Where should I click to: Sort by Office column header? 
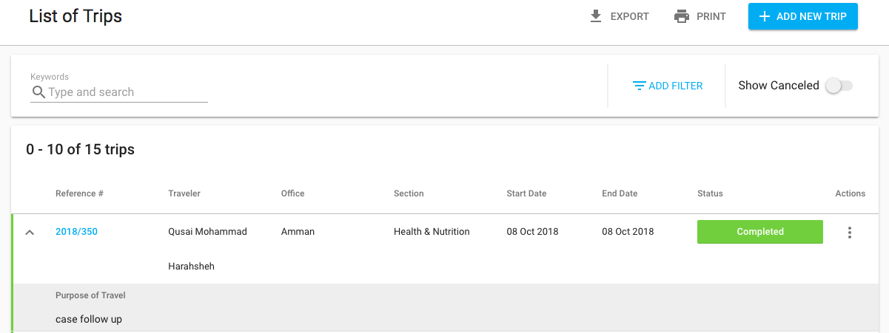293,193
